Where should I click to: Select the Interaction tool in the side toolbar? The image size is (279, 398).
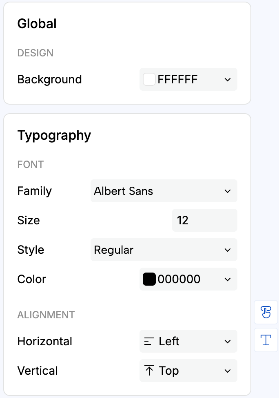[x=266, y=312]
